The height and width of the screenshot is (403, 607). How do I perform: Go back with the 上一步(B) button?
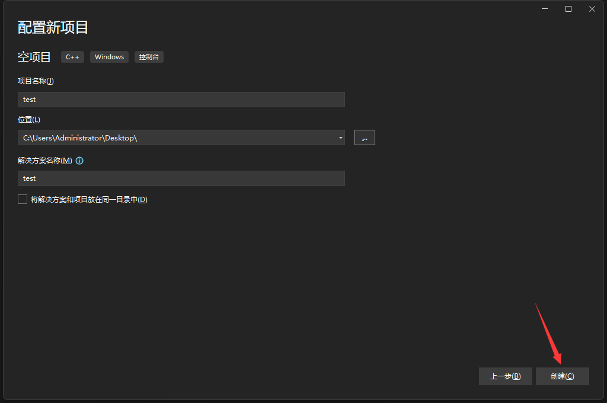click(x=506, y=376)
